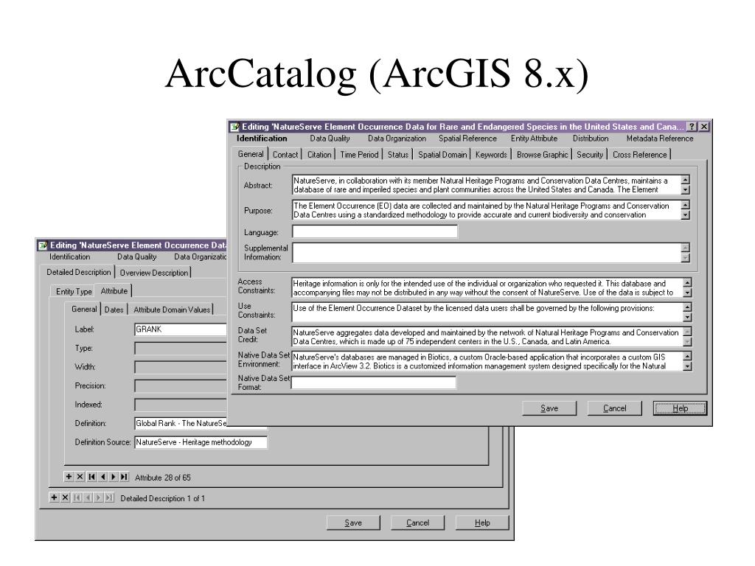
Task: Save changes in the back window
Action: [x=353, y=523]
